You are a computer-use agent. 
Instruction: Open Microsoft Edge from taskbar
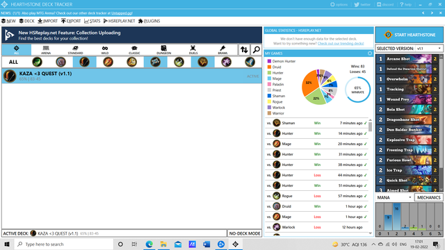click(149, 244)
